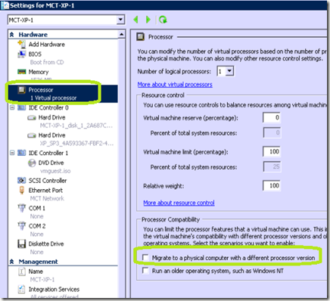Select the Integration Services icon
Image resolution: width=330 pixels, height=301 pixels.
click(x=22, y=289)
